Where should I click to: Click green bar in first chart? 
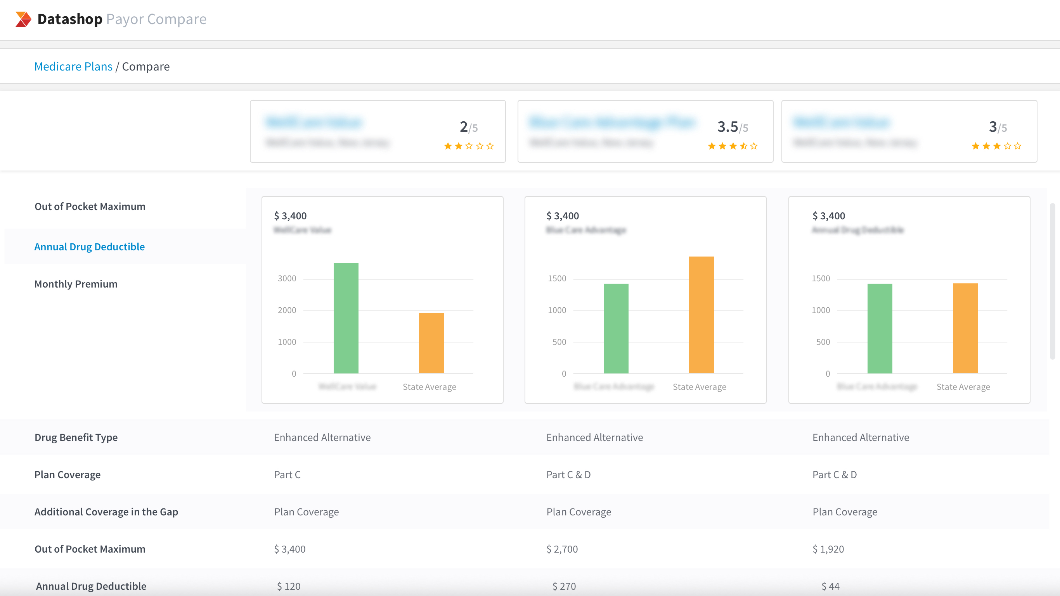click(x=346, y=318)
